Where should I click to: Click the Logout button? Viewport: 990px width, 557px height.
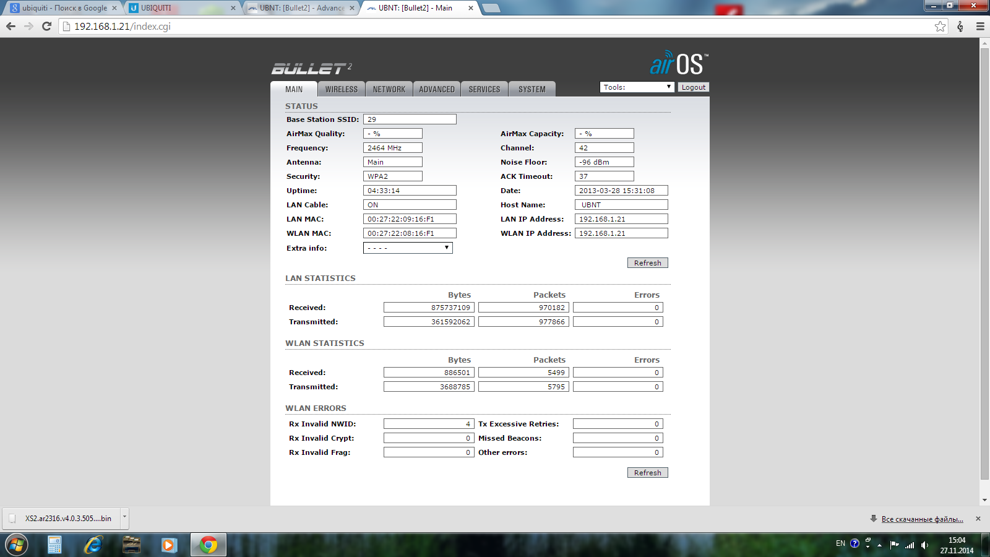pos(693,87)
